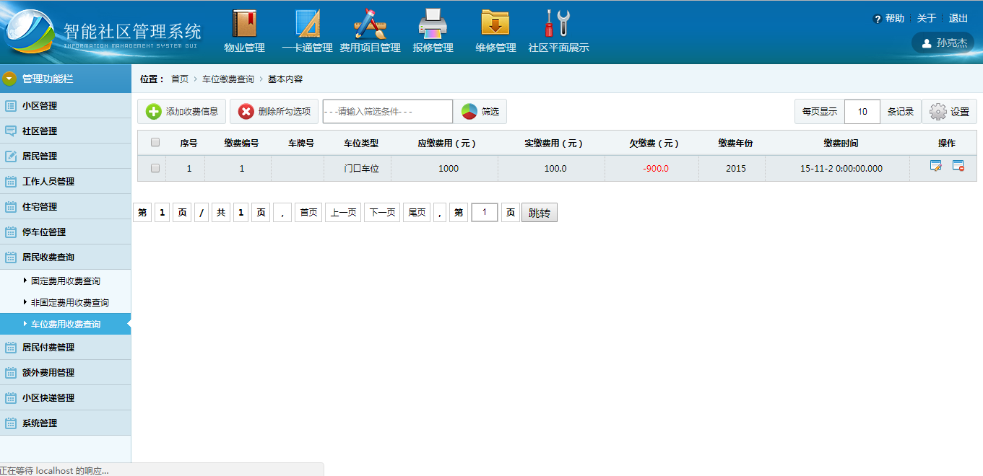
Task: Click the 居民管理 edit icon
Action: [x=11, y=156]
